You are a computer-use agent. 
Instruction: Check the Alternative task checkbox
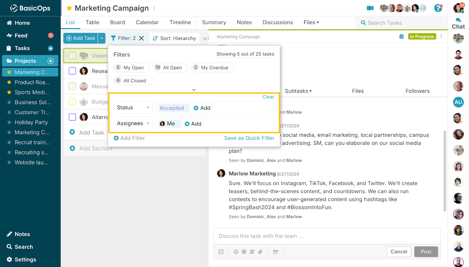tap(72, 117)
